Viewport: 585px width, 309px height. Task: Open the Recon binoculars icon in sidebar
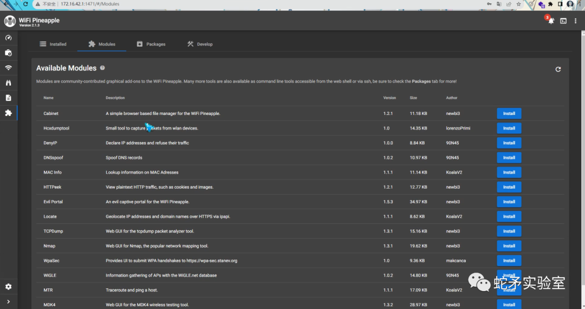click(8, 83)
